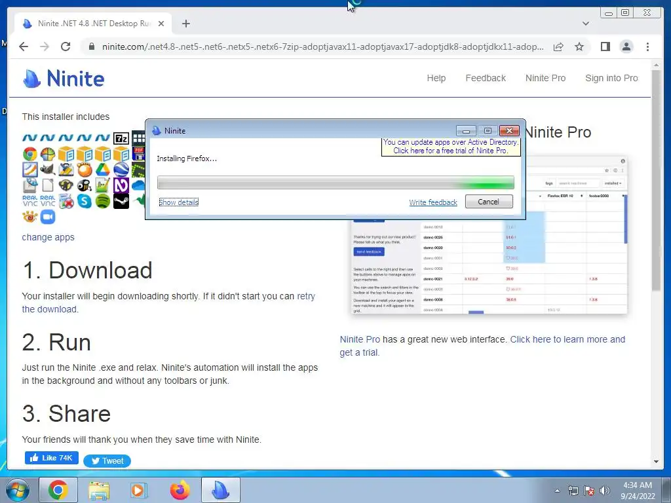This screenshot has height=503, width=671.
Task: Click the Google Earth globe icon
Action: point(121,170)
